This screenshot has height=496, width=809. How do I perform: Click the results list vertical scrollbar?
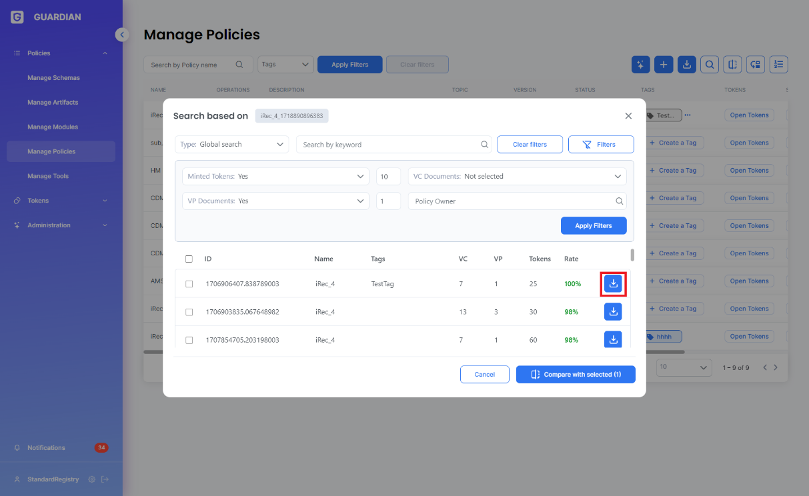[632, 255]
